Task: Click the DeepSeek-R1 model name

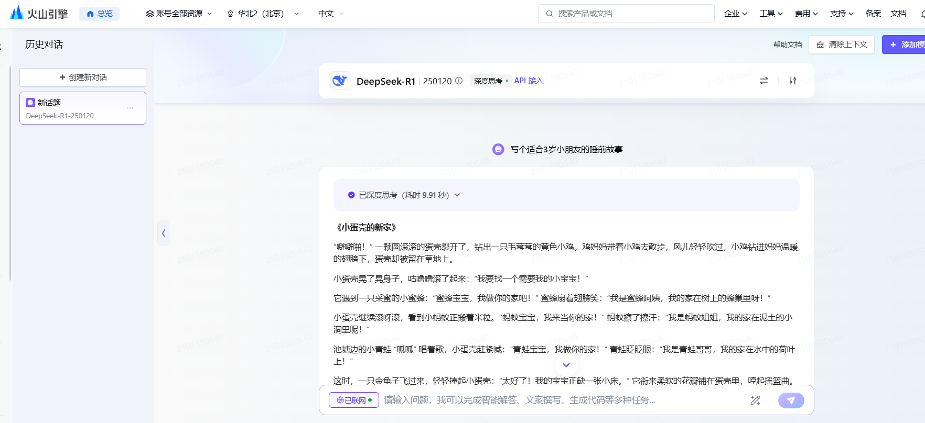Action: coord(386,81)
